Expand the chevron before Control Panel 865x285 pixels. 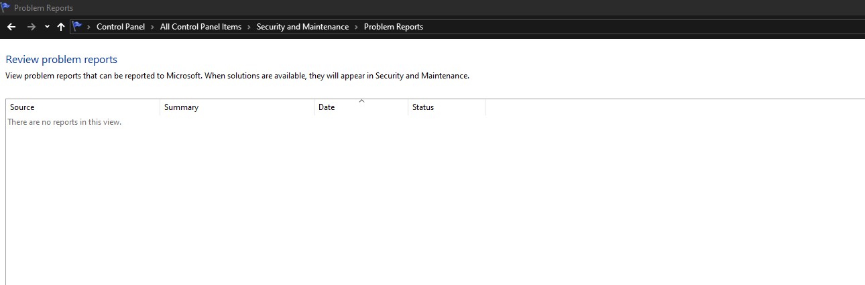pos(89,27)
